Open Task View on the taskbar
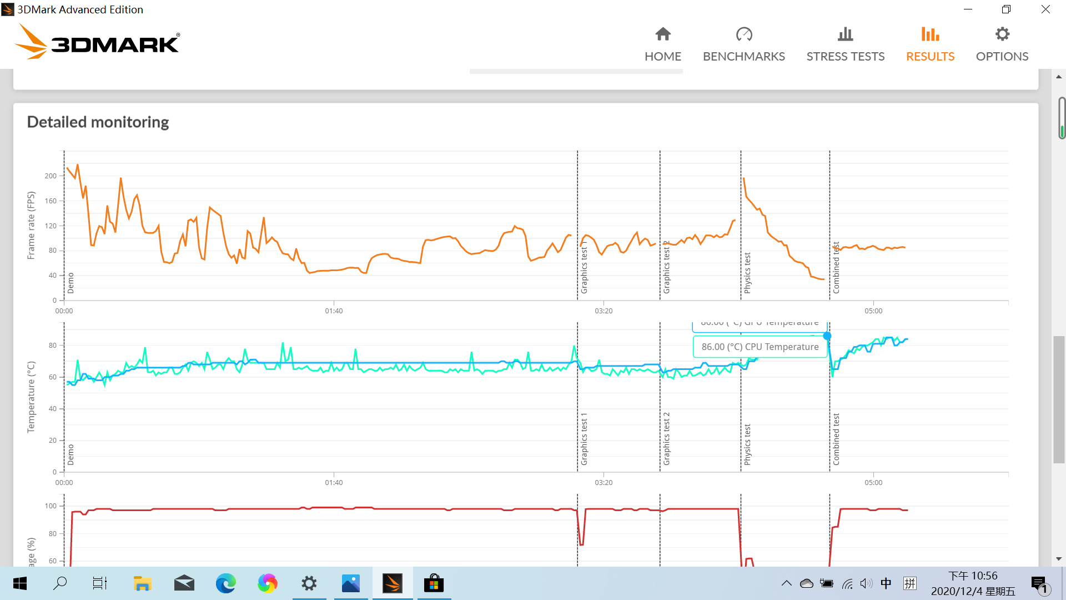Screen dimensions: 1066x600 tap(100, 583)
